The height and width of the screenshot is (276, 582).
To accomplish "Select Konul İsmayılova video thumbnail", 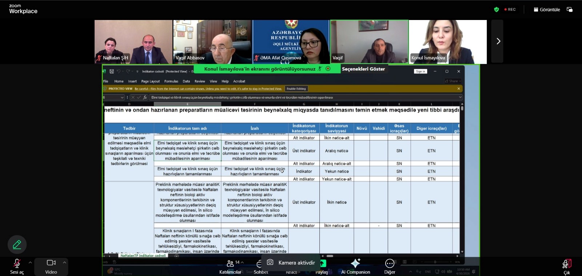I will coord(448,42).
